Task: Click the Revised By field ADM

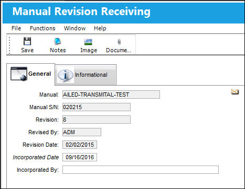Action: coord(82,132)
